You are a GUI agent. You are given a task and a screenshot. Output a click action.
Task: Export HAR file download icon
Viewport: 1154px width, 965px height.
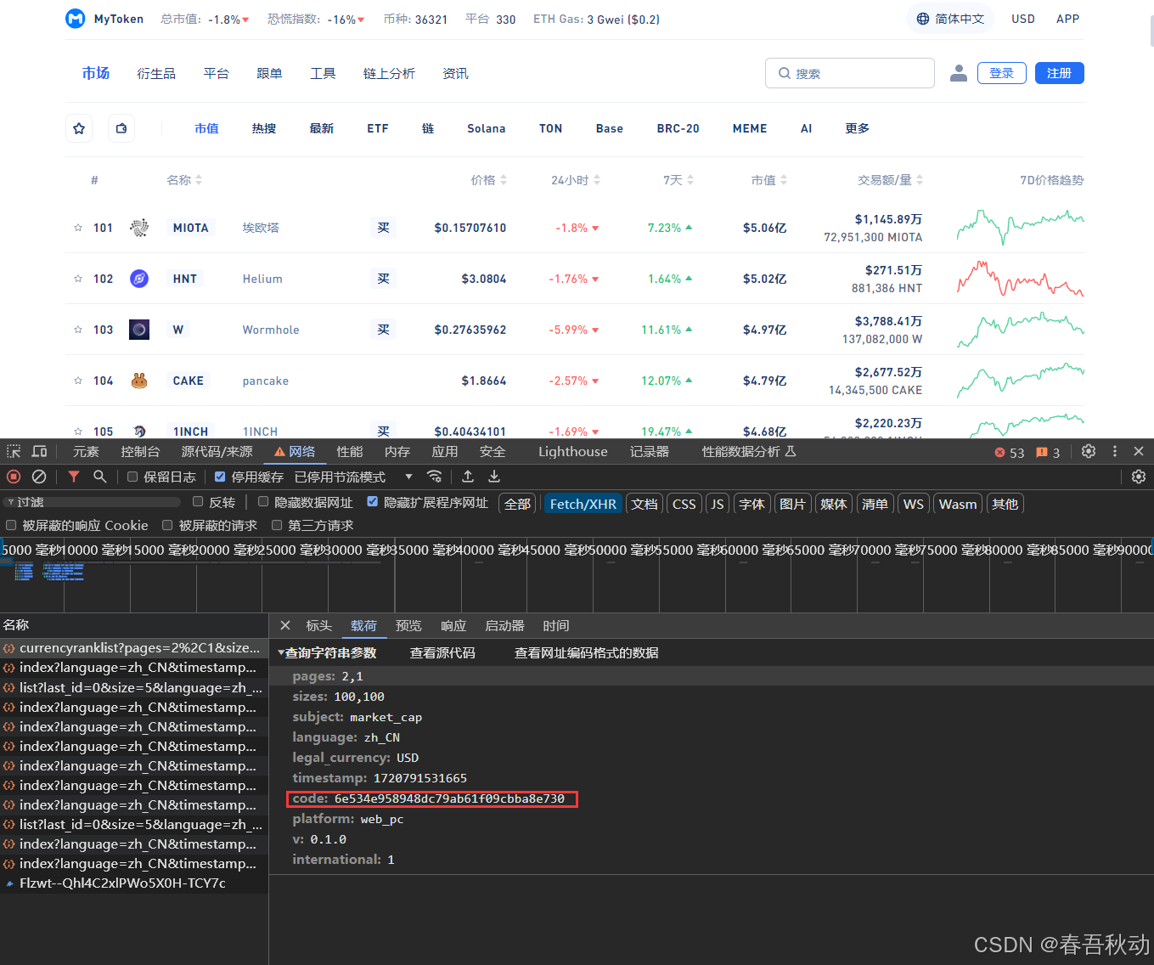coord(494,477)
